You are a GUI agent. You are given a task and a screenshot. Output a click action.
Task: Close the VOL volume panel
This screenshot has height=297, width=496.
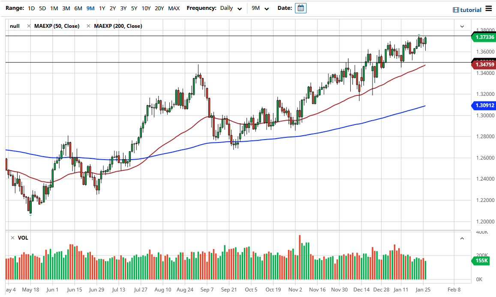point(12,238)
